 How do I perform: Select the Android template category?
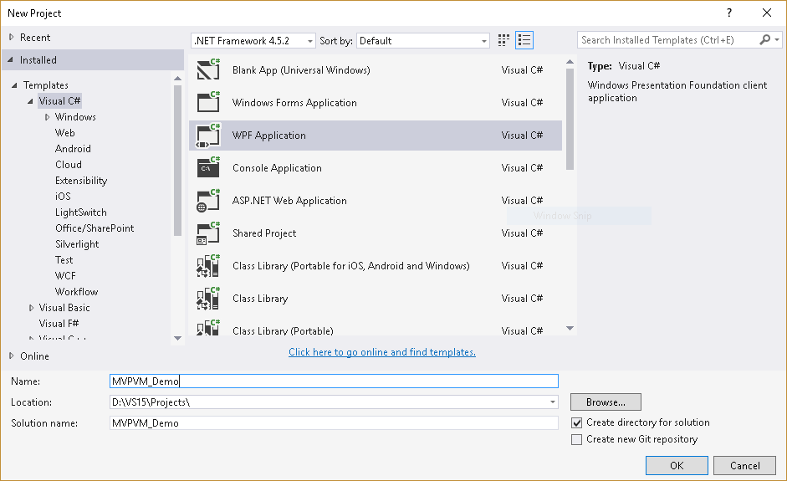tap(73, 149)
